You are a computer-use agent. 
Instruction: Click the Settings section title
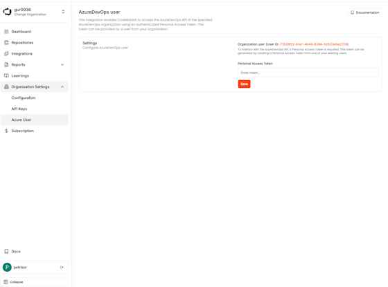[x=90, y=43]
